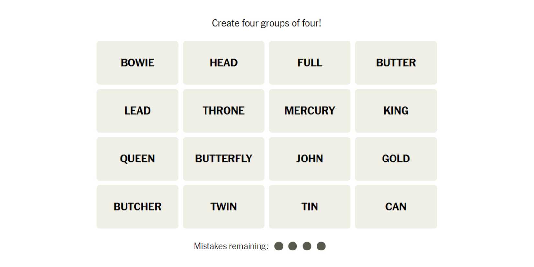Choose the LEAD word tile

click(x=137, y=111)
